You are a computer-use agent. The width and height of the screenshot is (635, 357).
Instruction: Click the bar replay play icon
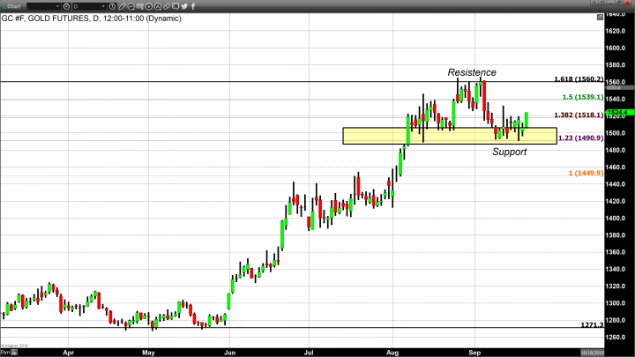[x=149, y=6]
